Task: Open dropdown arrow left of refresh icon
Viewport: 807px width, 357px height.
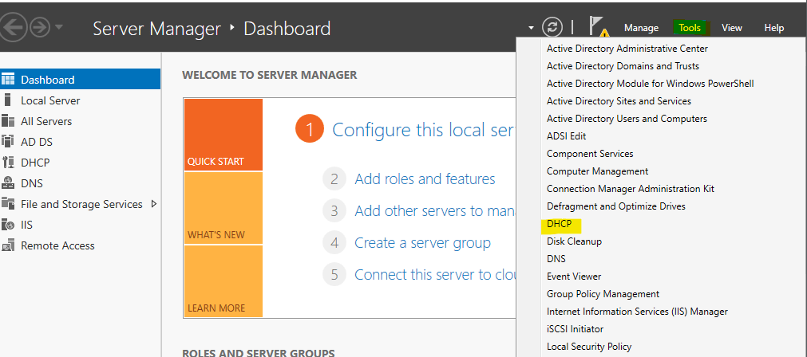Action: pyautogui.click(x=531, y=29)
